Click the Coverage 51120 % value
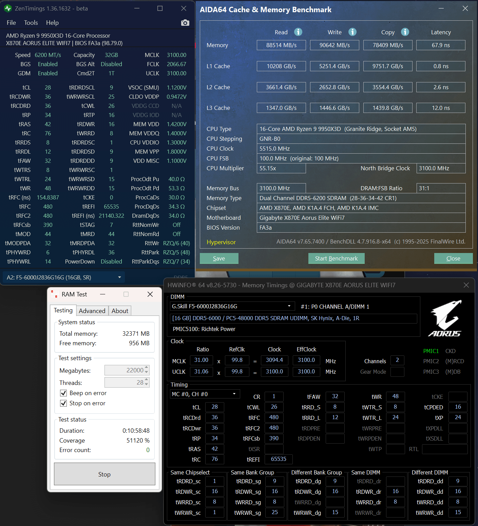 [138, 441]
